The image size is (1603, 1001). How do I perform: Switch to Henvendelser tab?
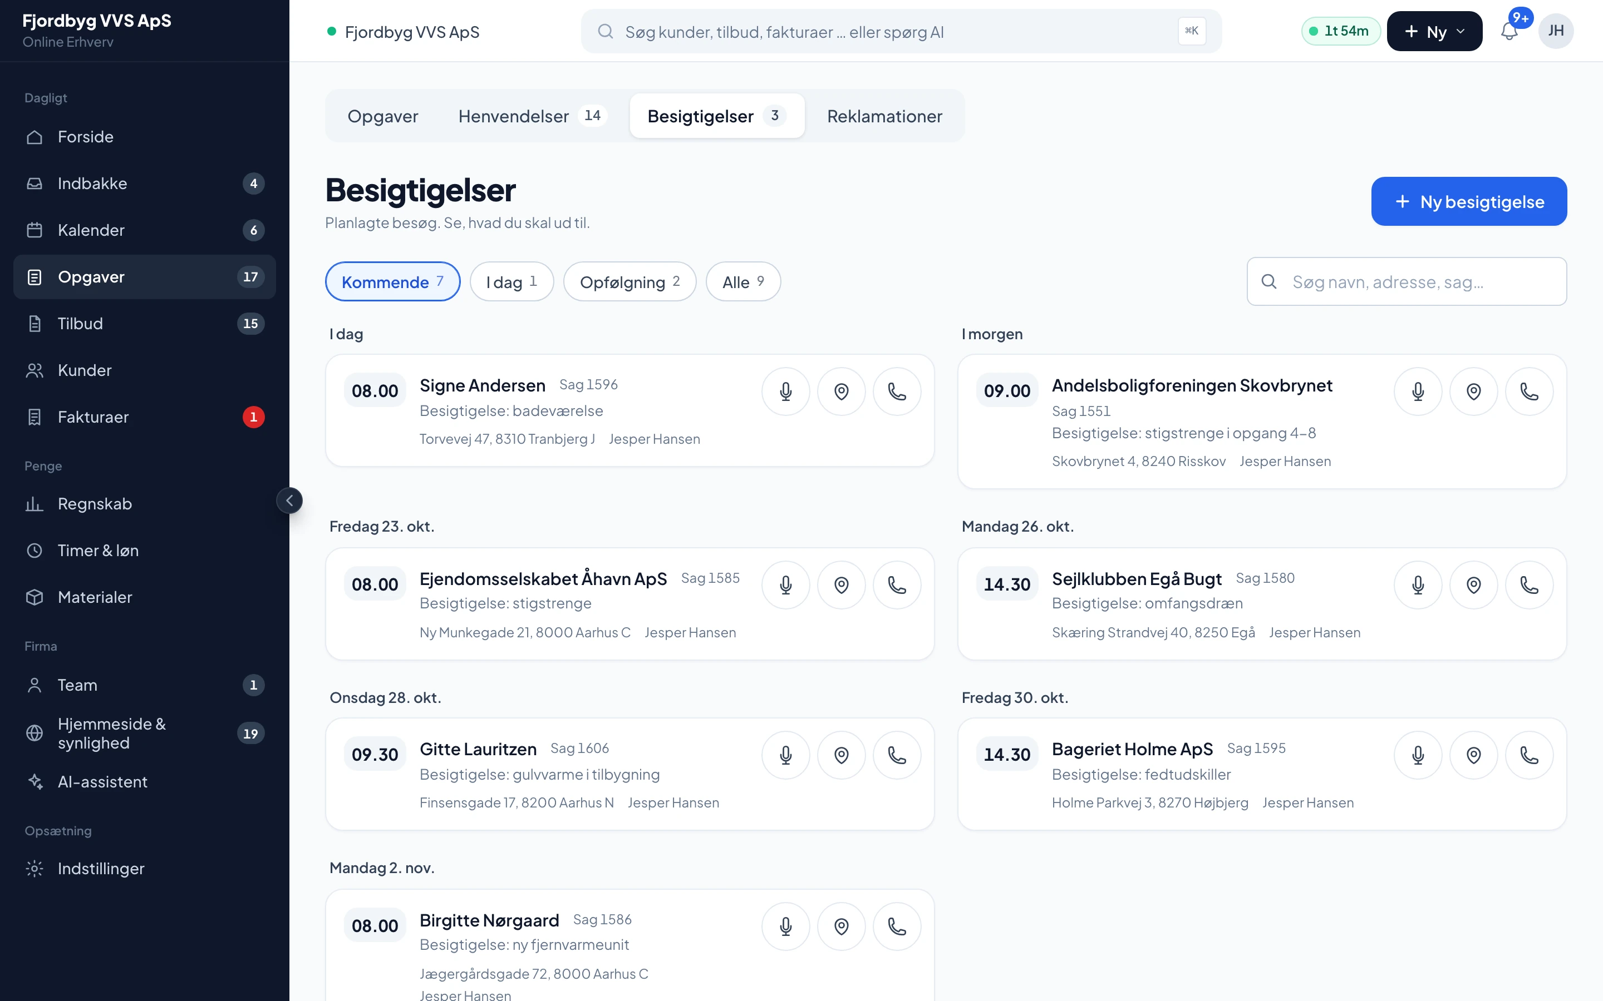tap(532, 116)
